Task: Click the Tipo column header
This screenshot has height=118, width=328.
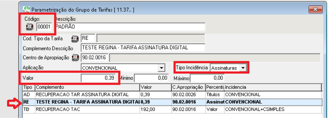Action: click(29, 87)
